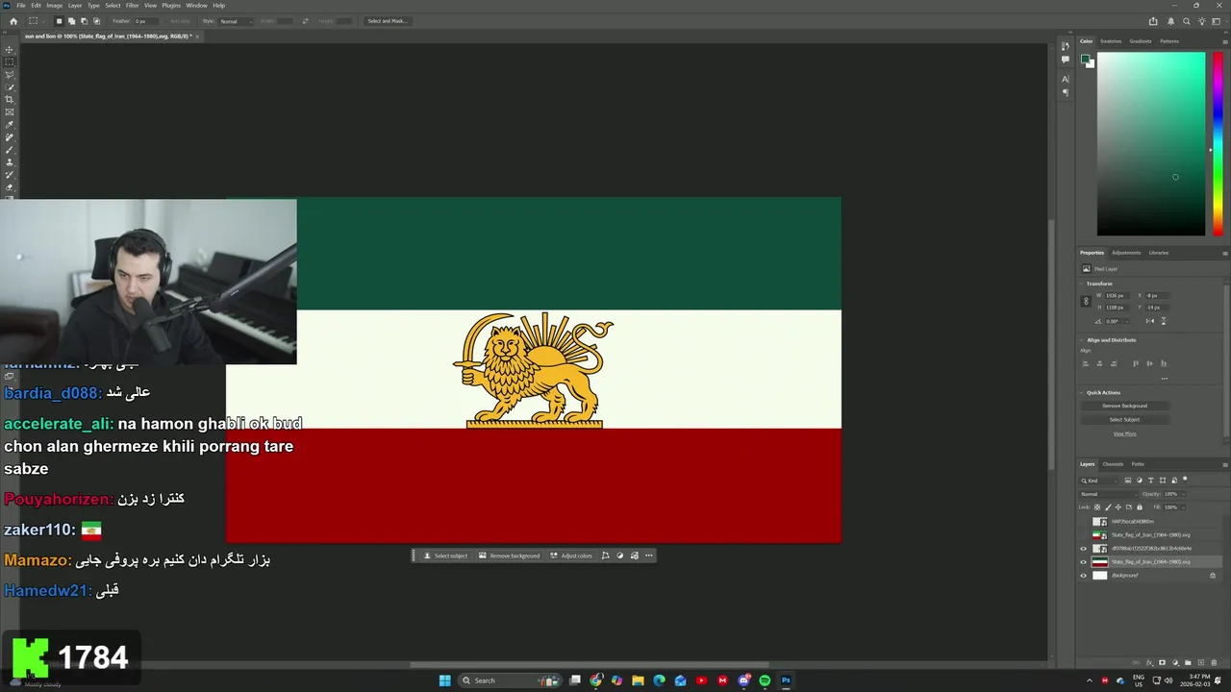The width and height of the screenshot is (1231, 692).
Task: Switch to the Channels tab
Action: (1113, 464)
